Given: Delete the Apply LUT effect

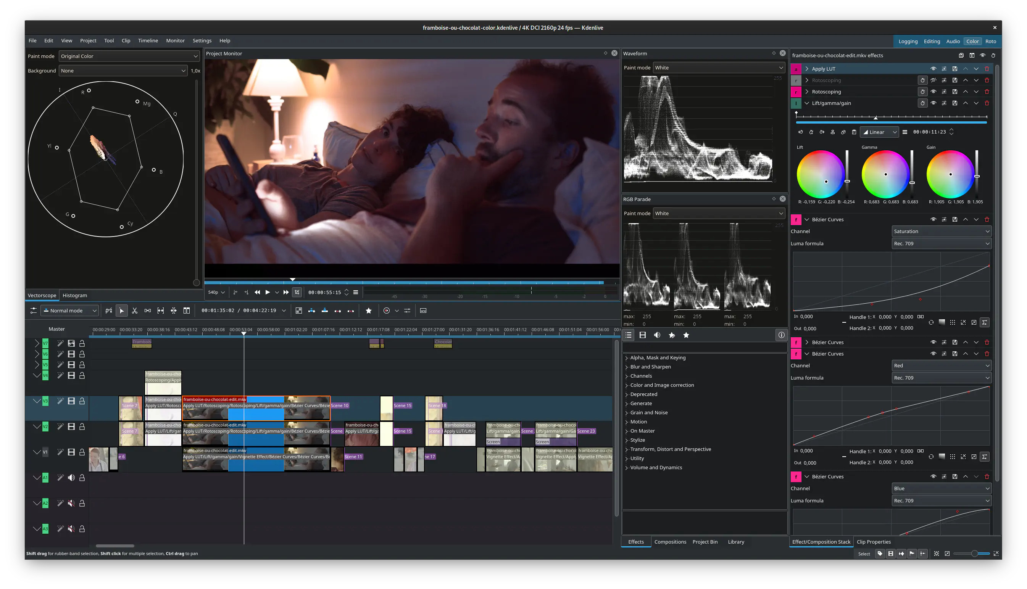Looking at the screenshot, I should tap(987, 69).
